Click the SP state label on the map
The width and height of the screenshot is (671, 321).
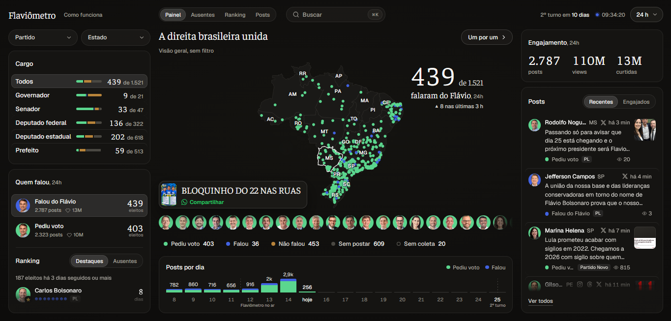[351, 166]
